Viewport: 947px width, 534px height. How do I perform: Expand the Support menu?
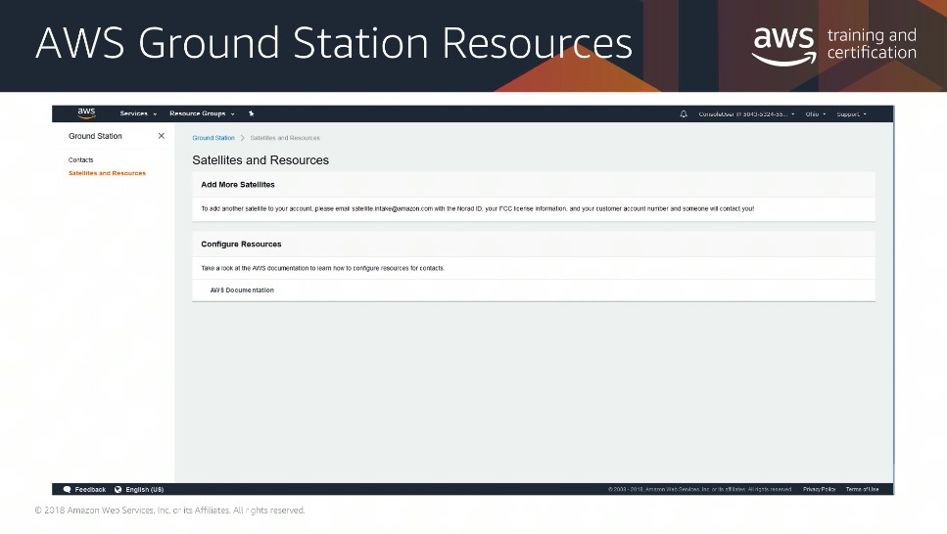coord(852,114)
